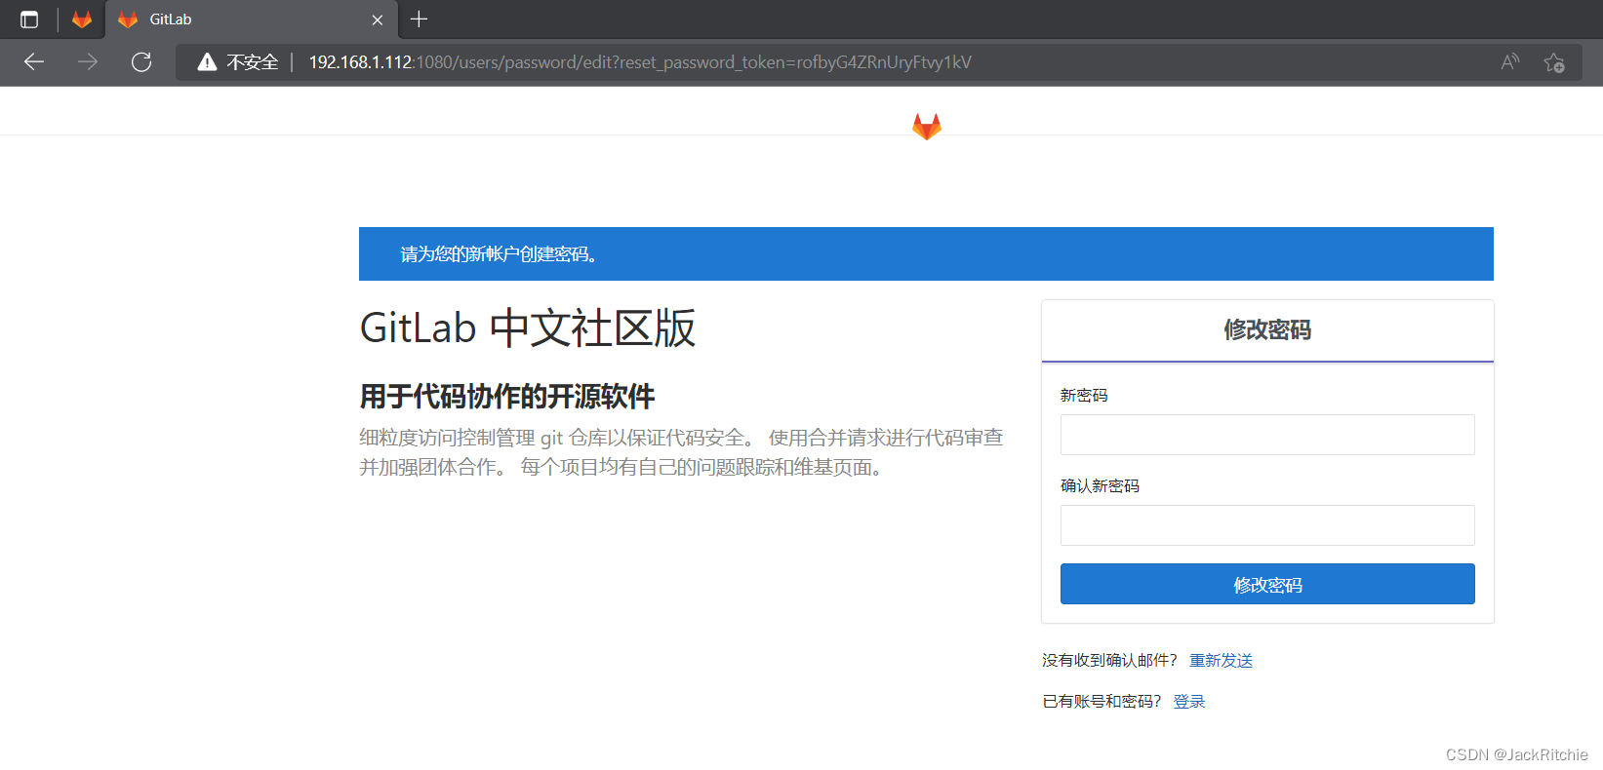
Task: Click into the 新密码 input field
Action: (x=1267, y=435)
